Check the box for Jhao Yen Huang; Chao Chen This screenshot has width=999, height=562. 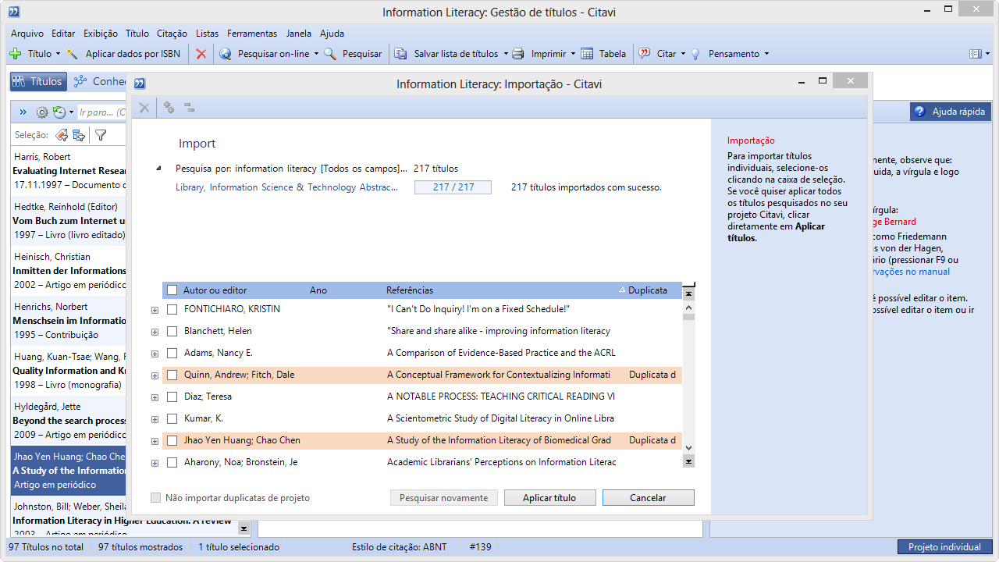coord(172,440)
